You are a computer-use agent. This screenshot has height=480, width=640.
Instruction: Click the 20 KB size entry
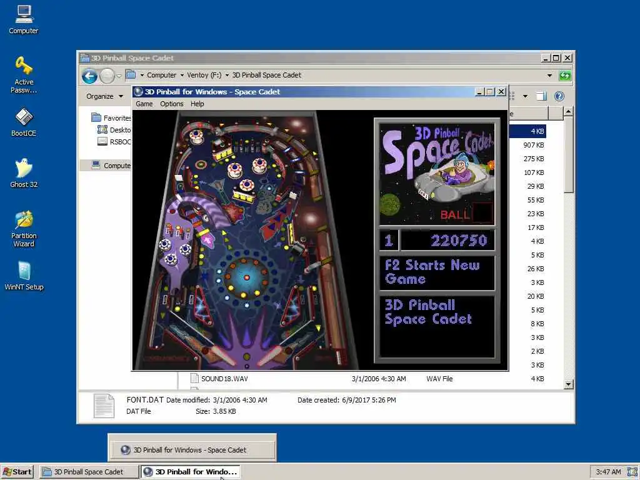(536, 296)
